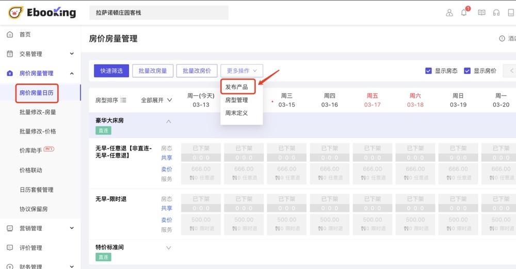
Task: Collapse the 豪华大床房 room section
Action: click(x=168, y=122)
